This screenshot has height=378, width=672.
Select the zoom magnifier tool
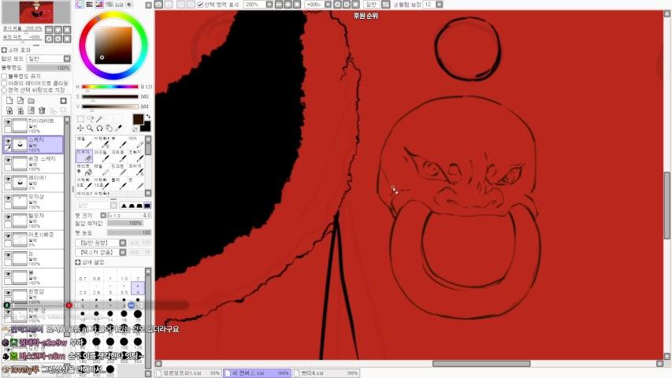pyautogui.click(x=90, y=128)
